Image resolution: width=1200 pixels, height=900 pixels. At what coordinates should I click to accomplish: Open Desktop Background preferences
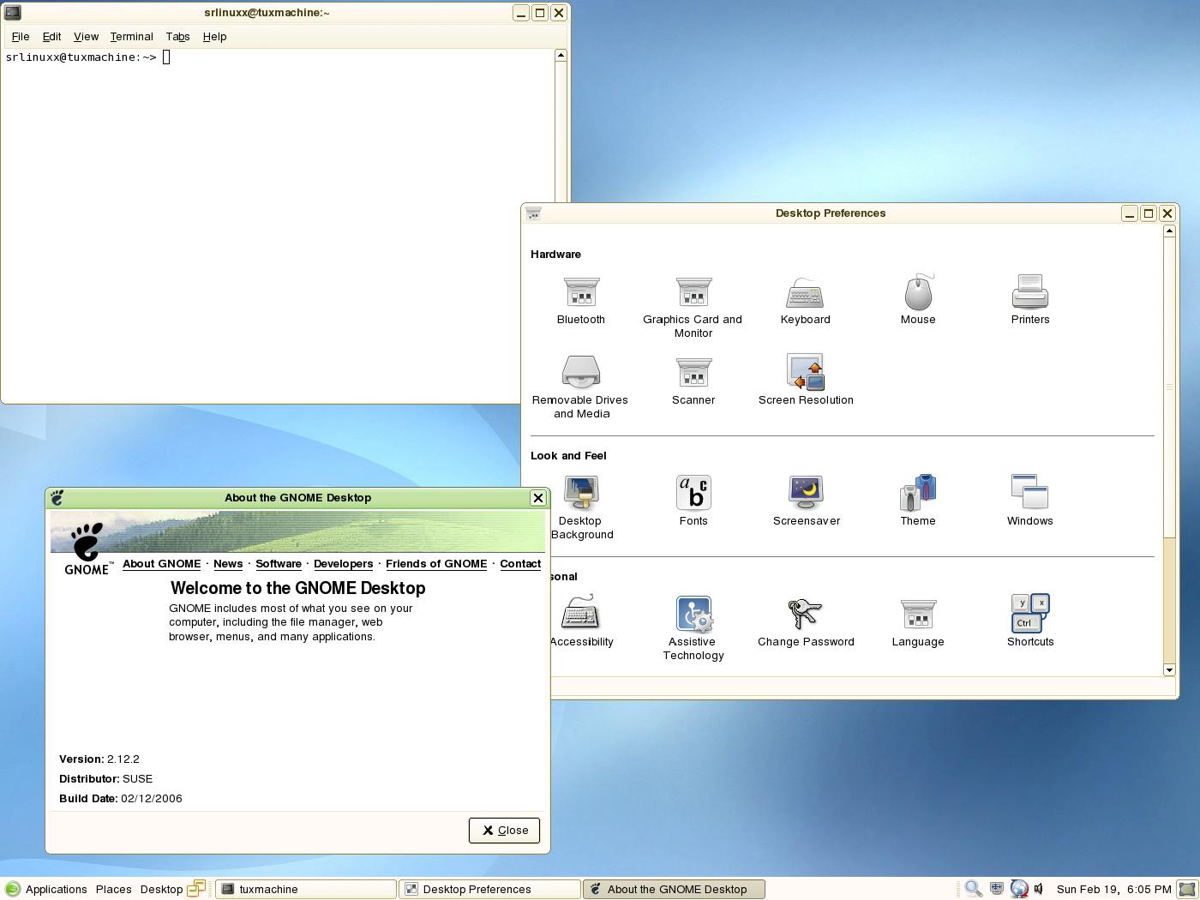pos(581,507)
